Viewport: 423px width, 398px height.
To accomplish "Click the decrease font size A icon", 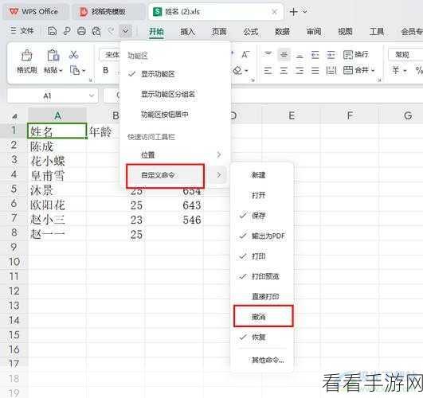I will [x=245, y=55].
